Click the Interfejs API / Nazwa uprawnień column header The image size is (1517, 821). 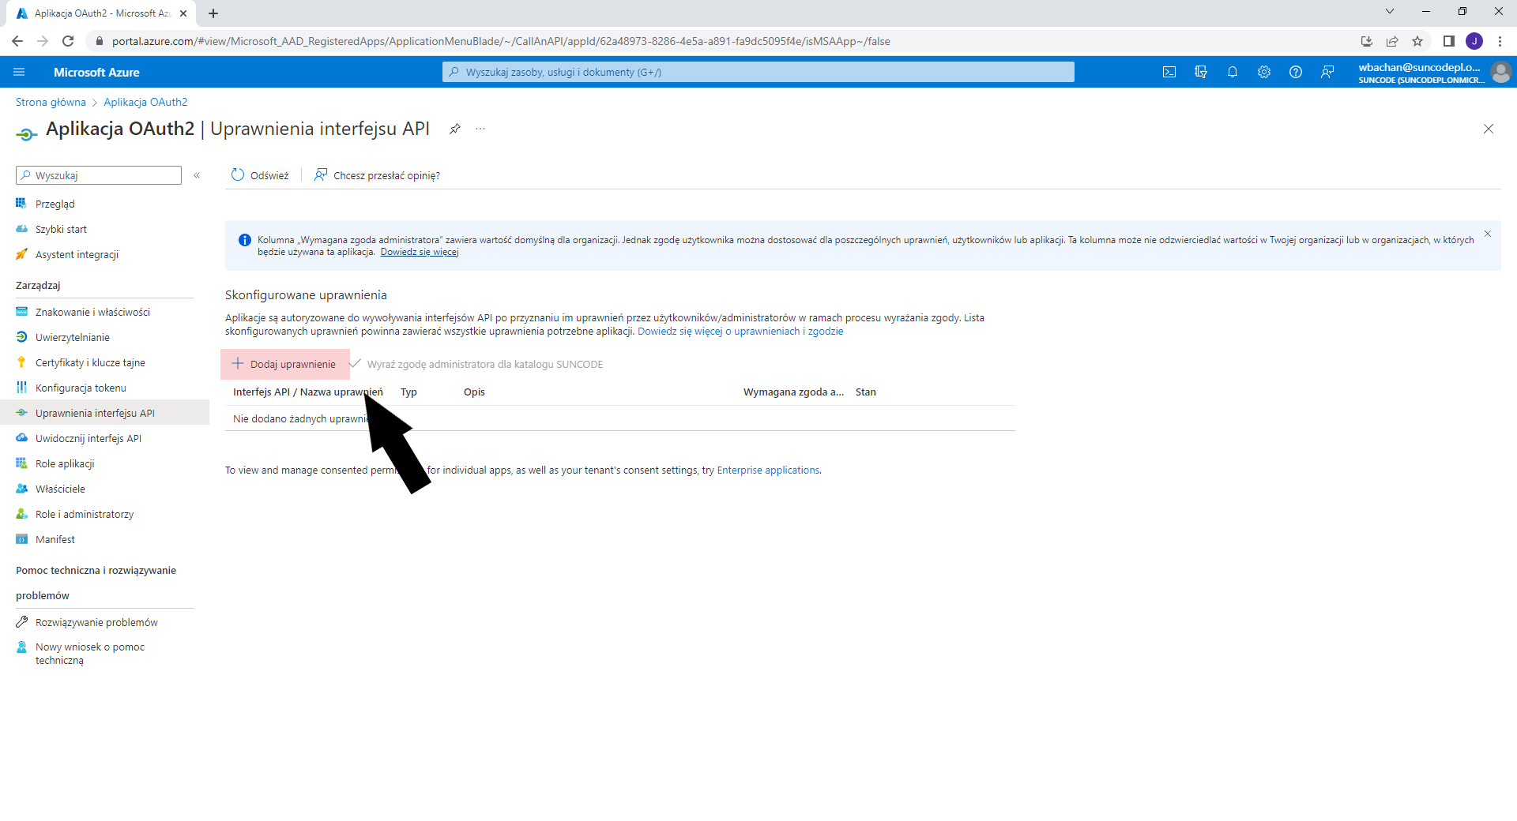tap(308, 392)
